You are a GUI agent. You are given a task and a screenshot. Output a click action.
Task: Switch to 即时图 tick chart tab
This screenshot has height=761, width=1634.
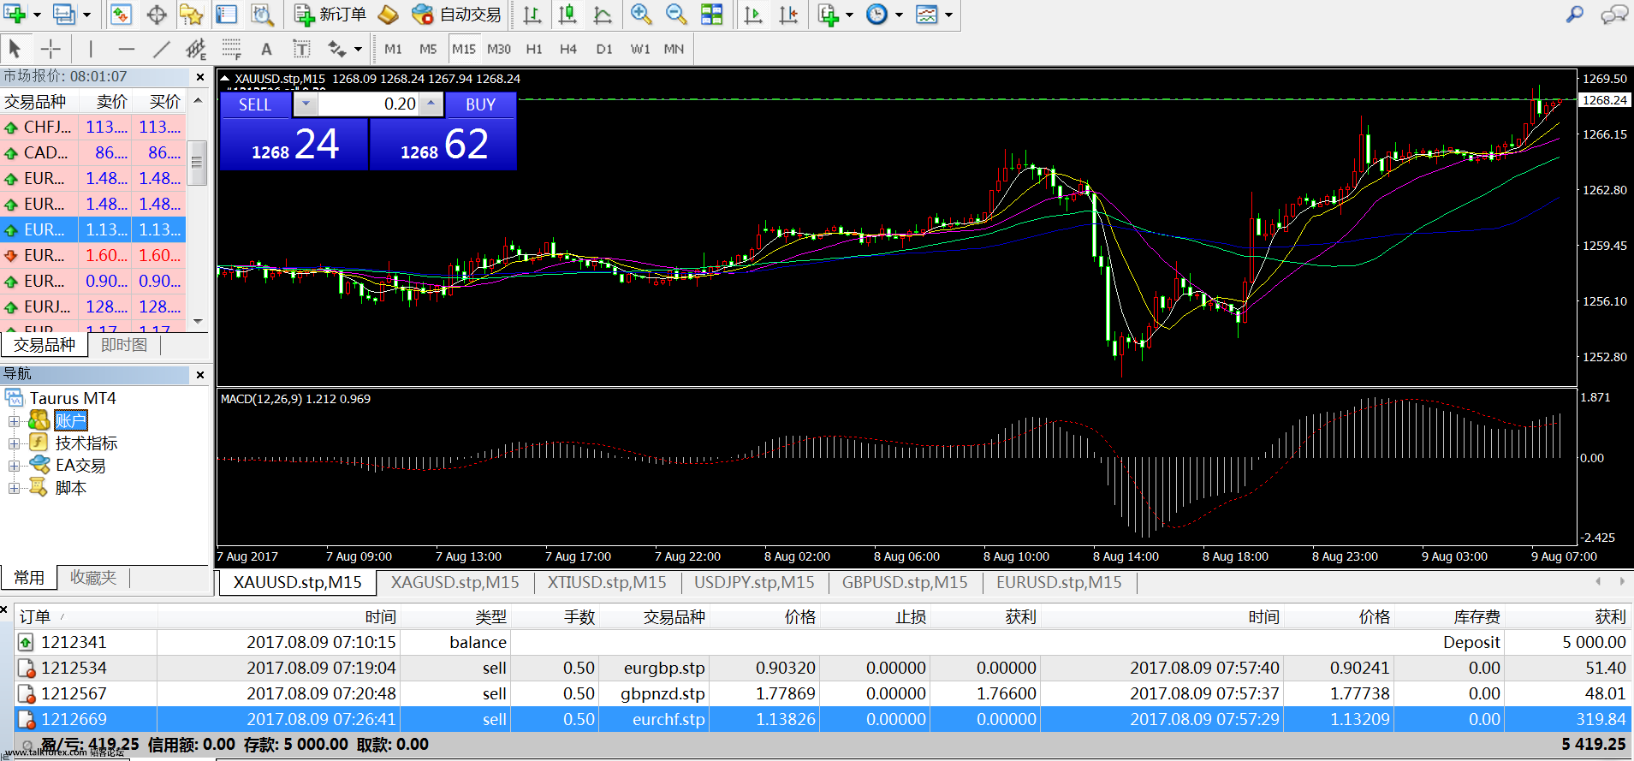pyautogui.click(x=124, y=345)
